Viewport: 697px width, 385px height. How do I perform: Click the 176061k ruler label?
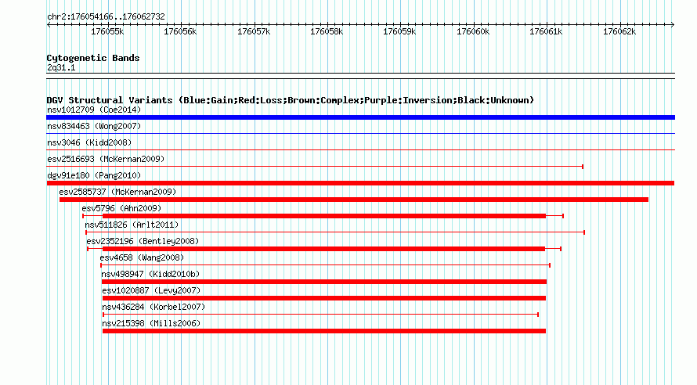click(x=546, y=31)
